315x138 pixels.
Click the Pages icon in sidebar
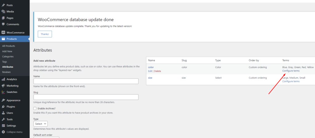pos(3,18)
